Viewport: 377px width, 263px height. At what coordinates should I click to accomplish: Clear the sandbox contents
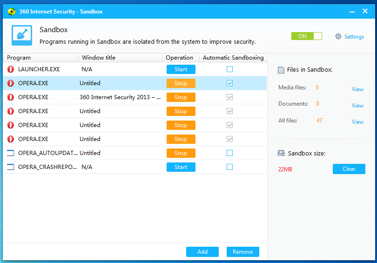[x=349, y=169]
